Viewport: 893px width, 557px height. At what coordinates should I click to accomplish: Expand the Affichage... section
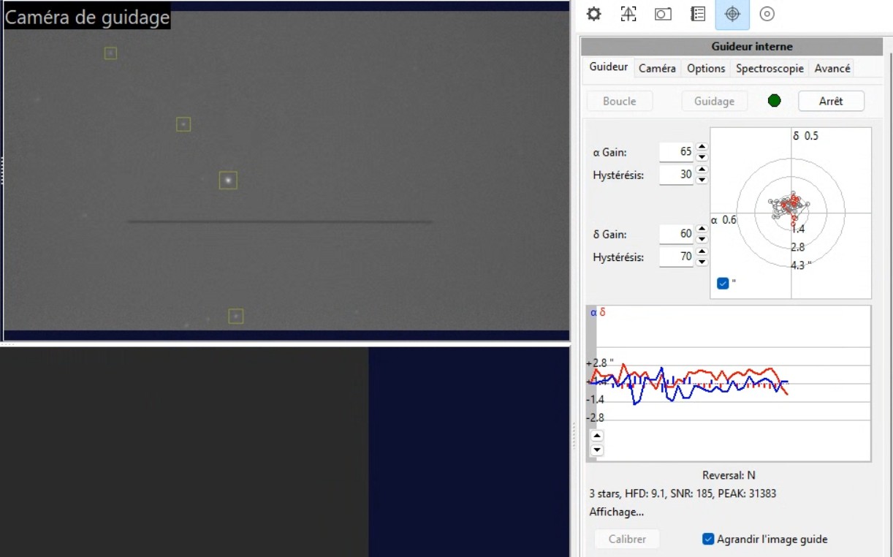pyautogui.click(x=616, y=512)
